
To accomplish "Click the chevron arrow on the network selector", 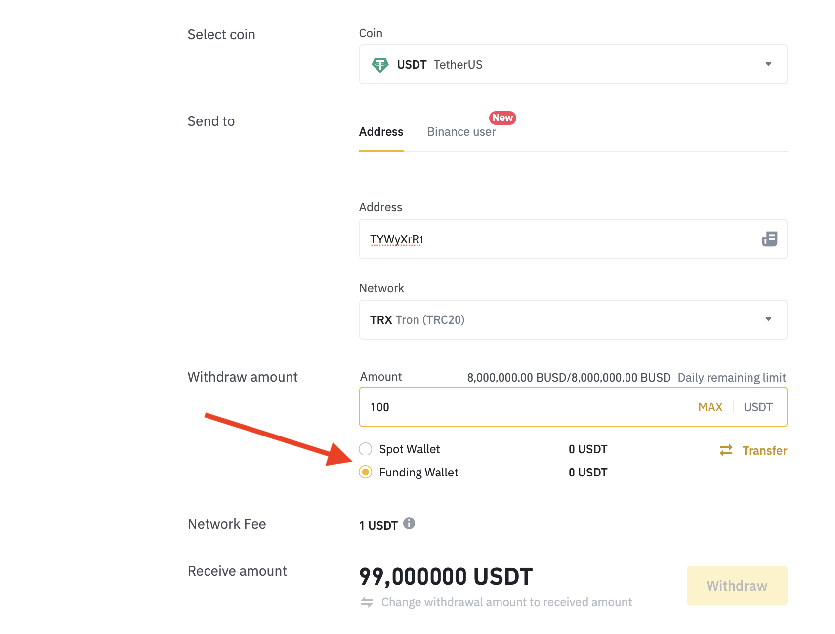I will click(768, 320).
